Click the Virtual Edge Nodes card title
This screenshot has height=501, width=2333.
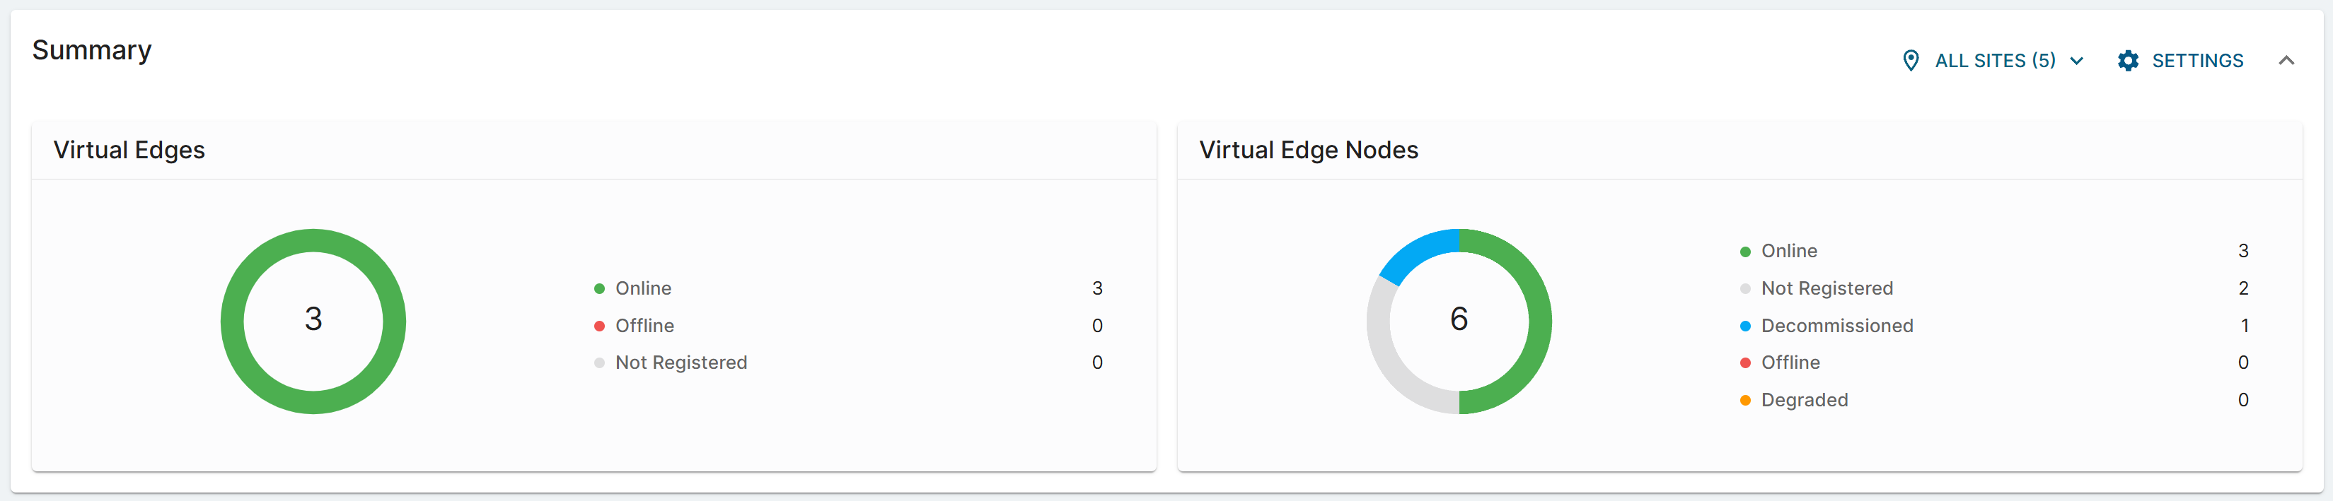(1308, 150)
